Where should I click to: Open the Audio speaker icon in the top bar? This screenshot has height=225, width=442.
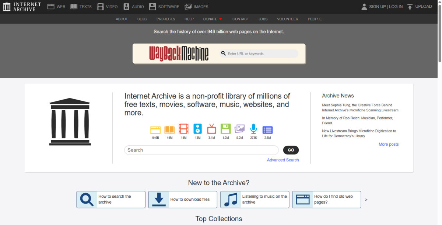(x=126, y=7)
